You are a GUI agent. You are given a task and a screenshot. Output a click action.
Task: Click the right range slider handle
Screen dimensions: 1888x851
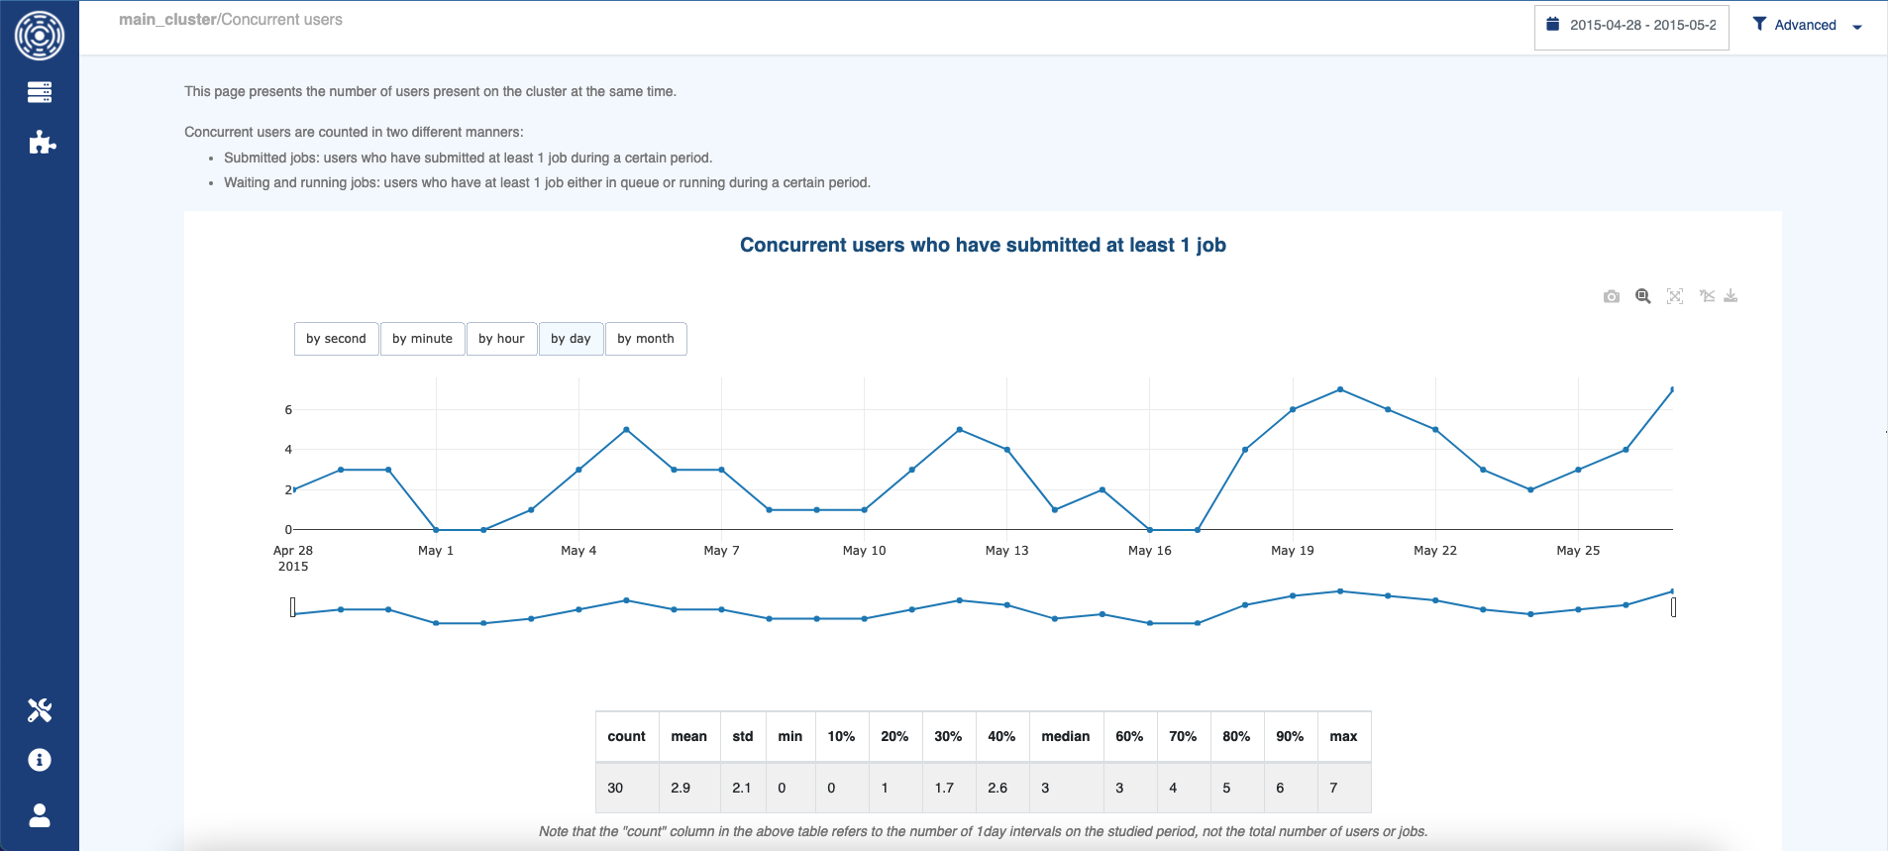[x=1673, y=607]
